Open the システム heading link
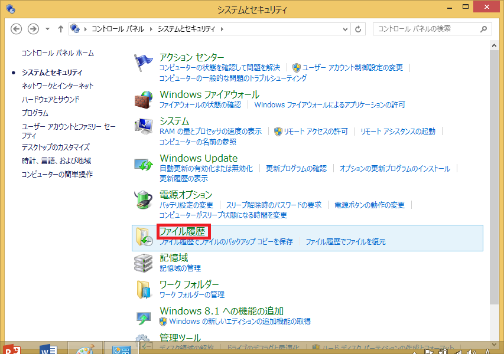 pos(174,122)
